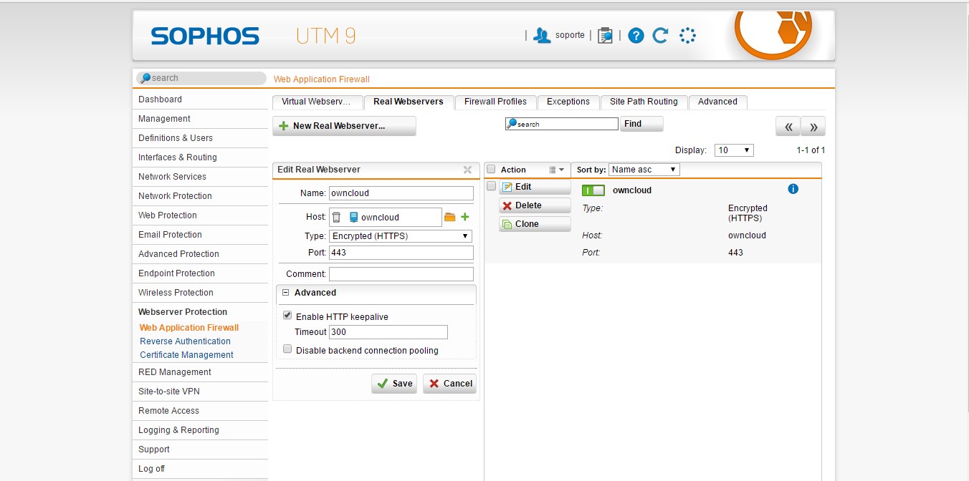Close the Edit Real Webserver panel
This screenshot has height=481, width=969.
click(467, 170)
